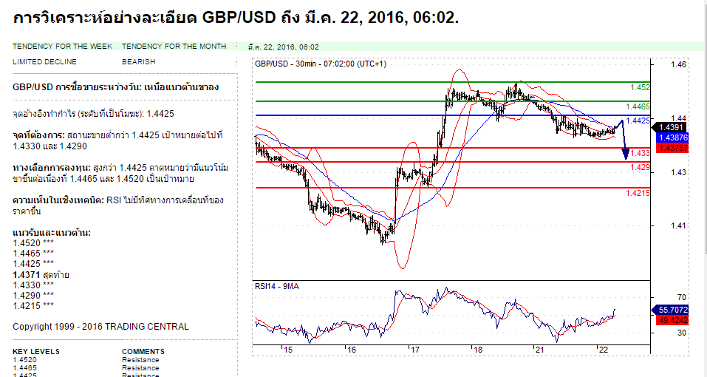Screen dimensions: 707x377
Task: Click the green 1.452 resistance label on chart
Action: coord(640,87)
